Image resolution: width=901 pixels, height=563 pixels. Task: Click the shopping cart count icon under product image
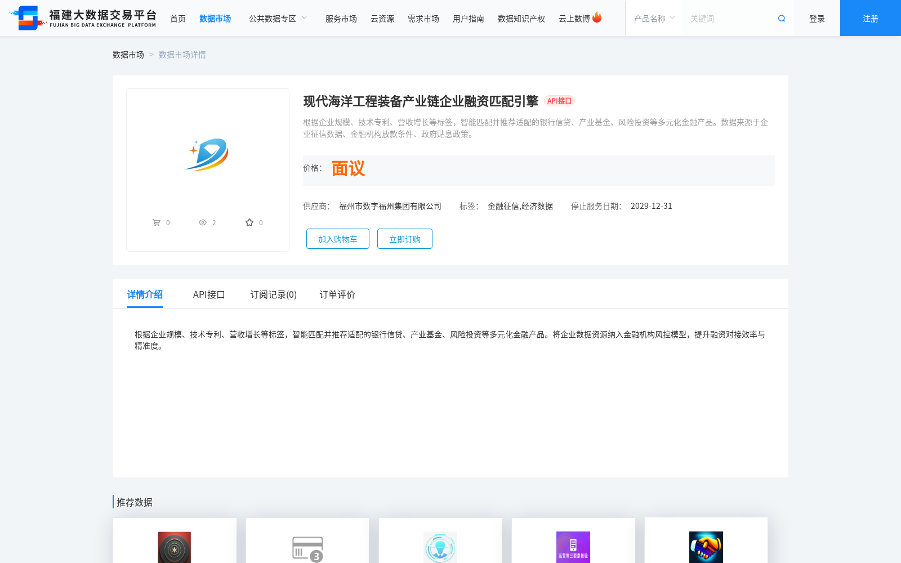pyautogui.click(x=158, y=222)
